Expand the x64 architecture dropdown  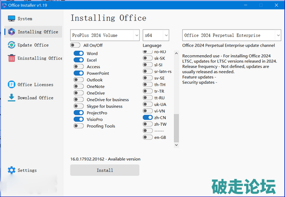(x=156, y=35)
